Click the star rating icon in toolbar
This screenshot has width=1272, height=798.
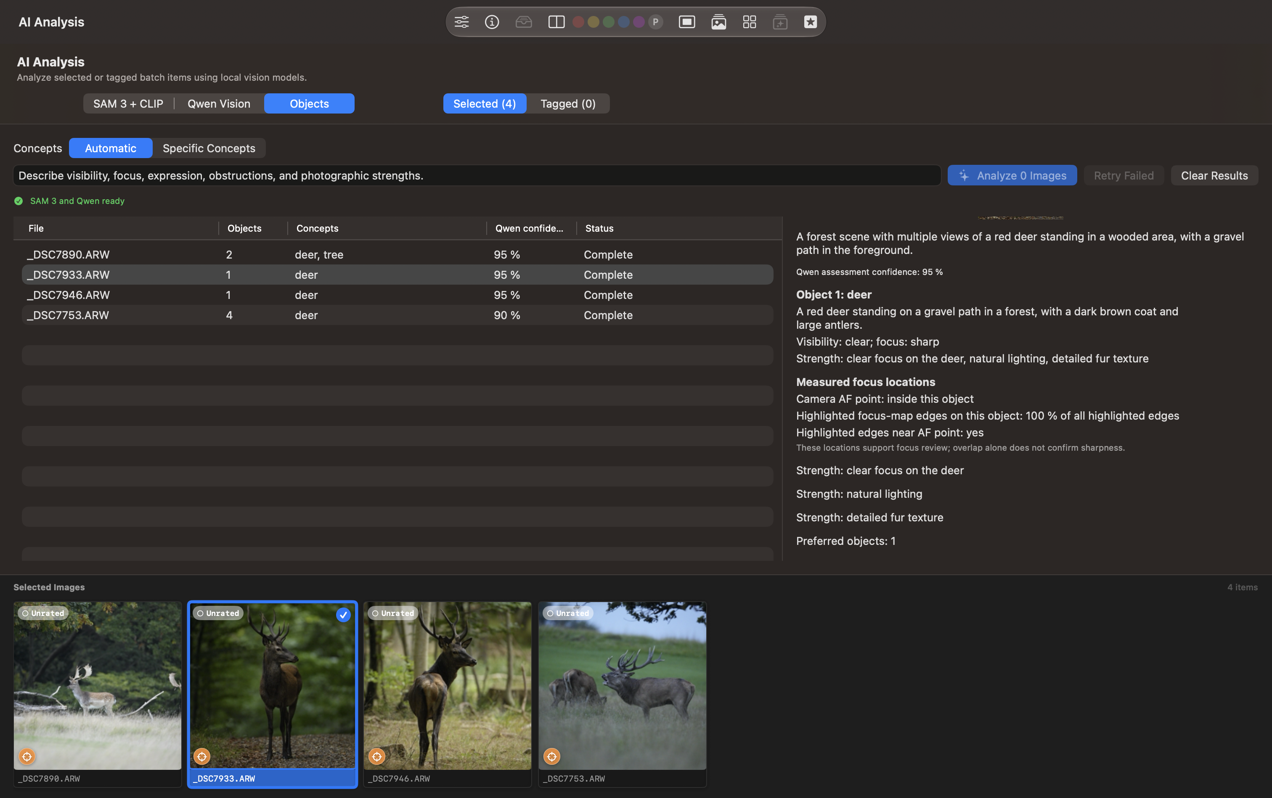click(x=811, y=21)
